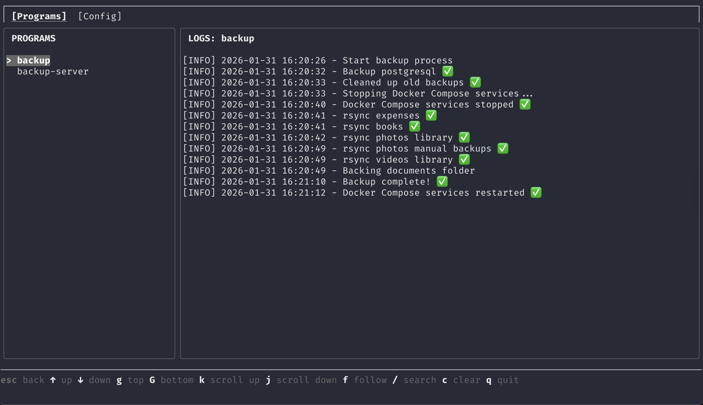The image size is (703, 405).
Task: Click the g top shortcut
Action: pos(119,380)
